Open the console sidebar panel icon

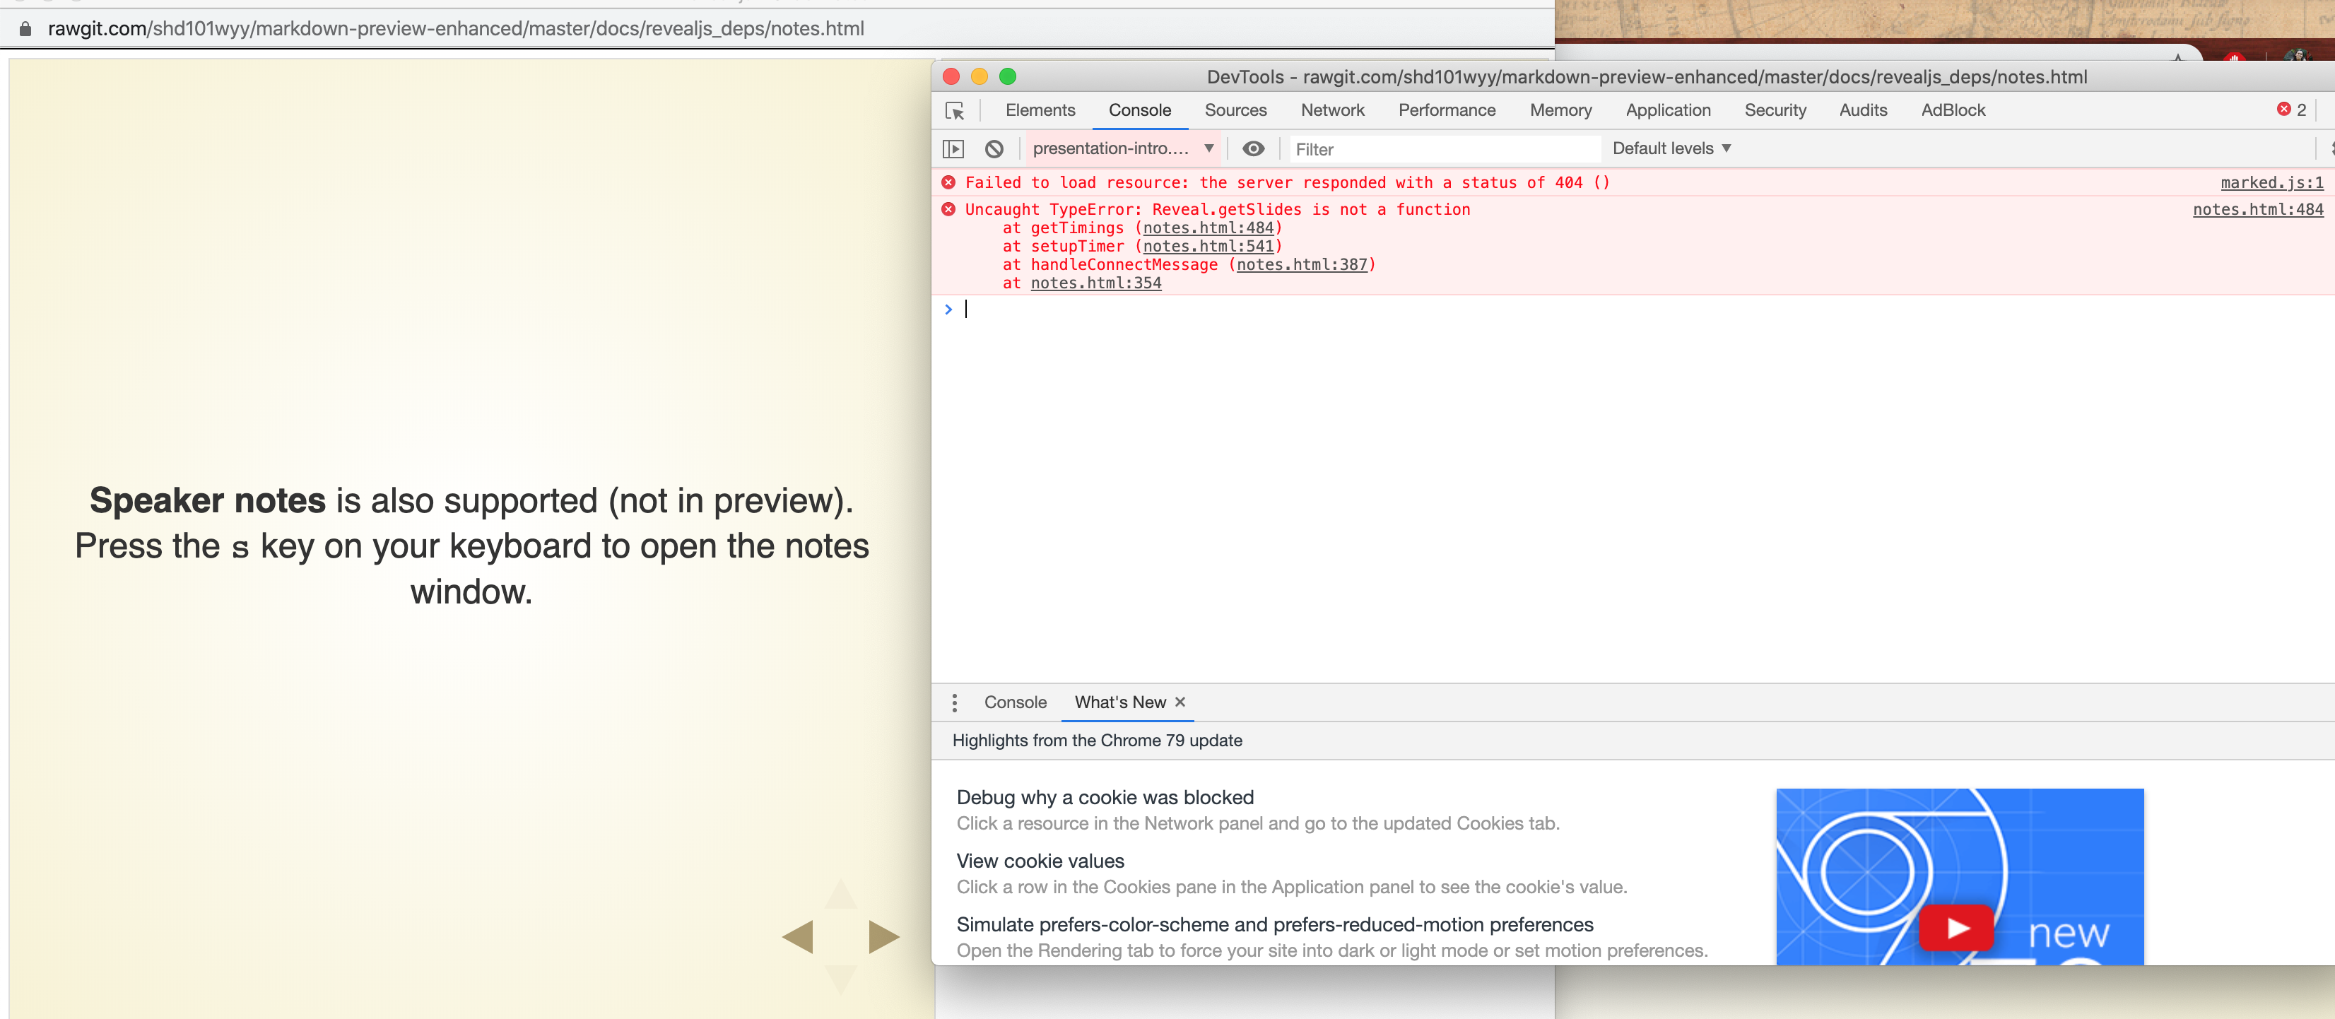(x=953, y=148)
